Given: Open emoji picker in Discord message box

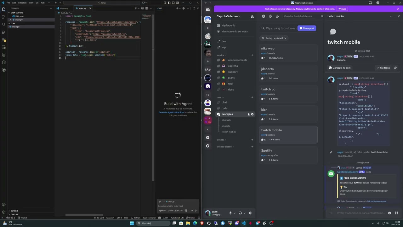Looking at the screenshot, I should click(389, 213).
